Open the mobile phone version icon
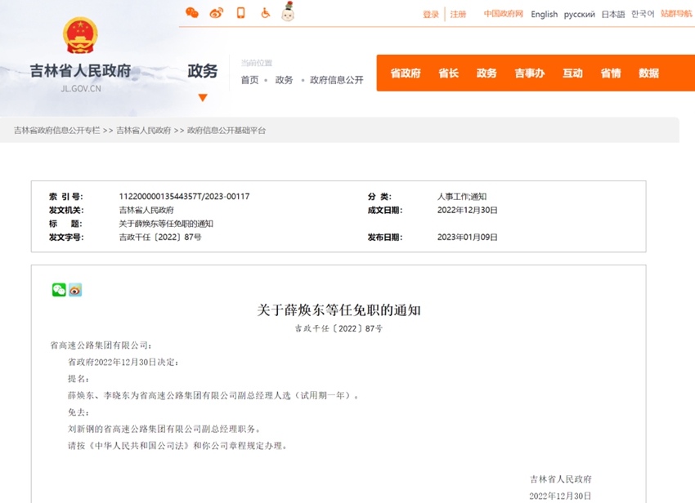695x503 pixels. pyautogui.click(x=240, y=13)
